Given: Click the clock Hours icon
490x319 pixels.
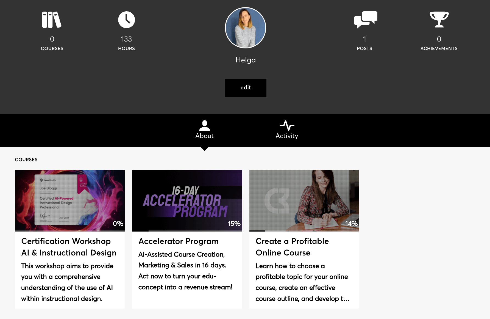Looking at the screenshot, I should pyautogui.click(x=126, y=20).
